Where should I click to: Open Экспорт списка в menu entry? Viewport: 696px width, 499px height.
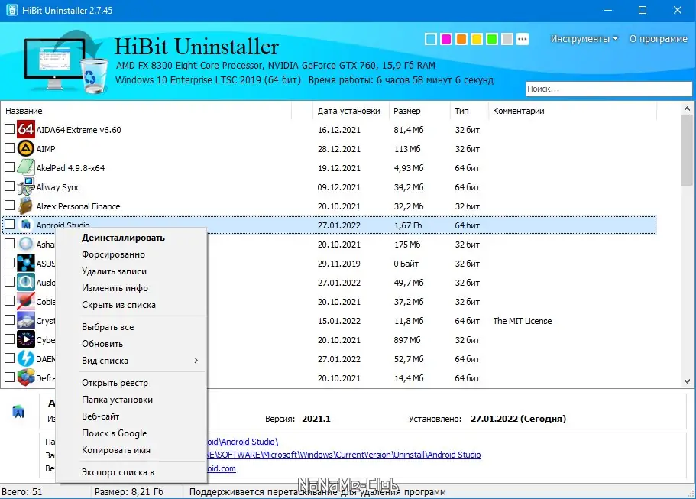point(131,472)
